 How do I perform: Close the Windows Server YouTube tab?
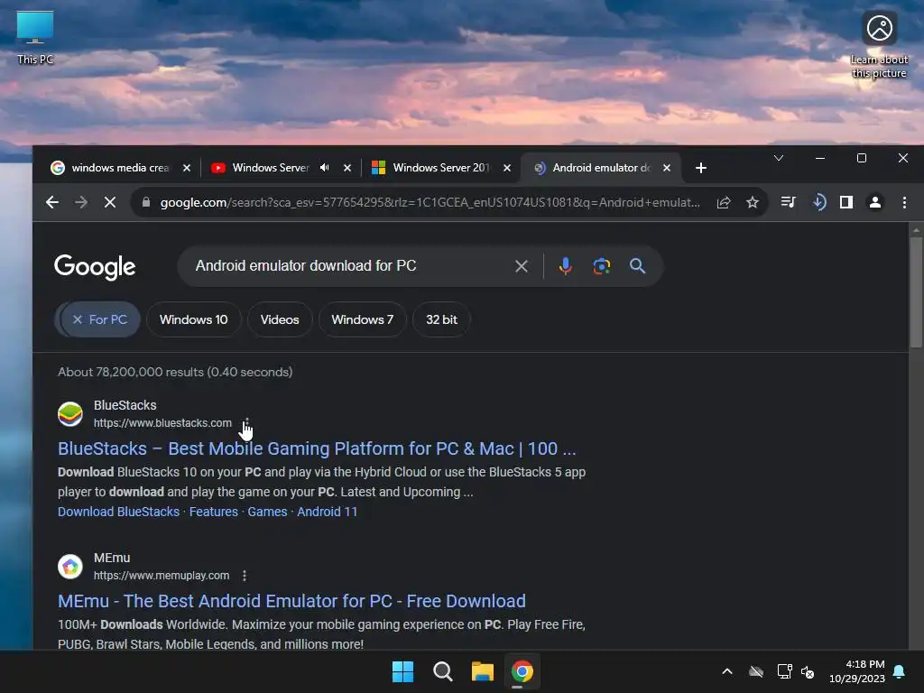347,168
